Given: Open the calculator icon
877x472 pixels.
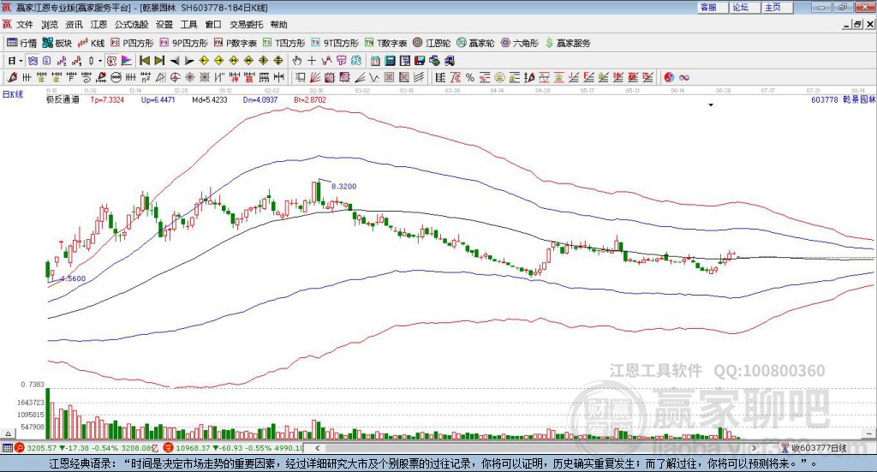Looking at the screenshot, I should click(x=390, y=61).
